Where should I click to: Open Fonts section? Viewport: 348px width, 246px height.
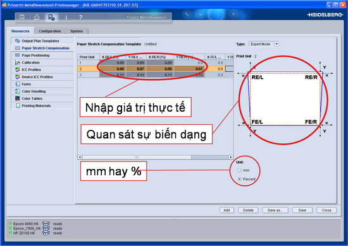[x=42, y=84]
